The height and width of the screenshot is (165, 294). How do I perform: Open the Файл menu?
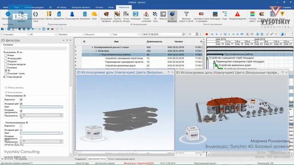click(6, 7)
